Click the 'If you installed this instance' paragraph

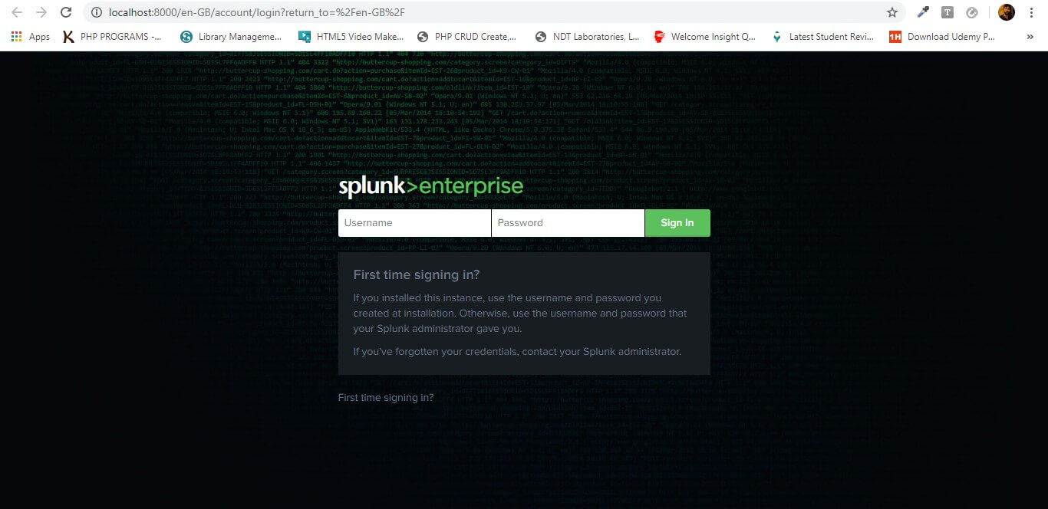click(x=520, y=313)
